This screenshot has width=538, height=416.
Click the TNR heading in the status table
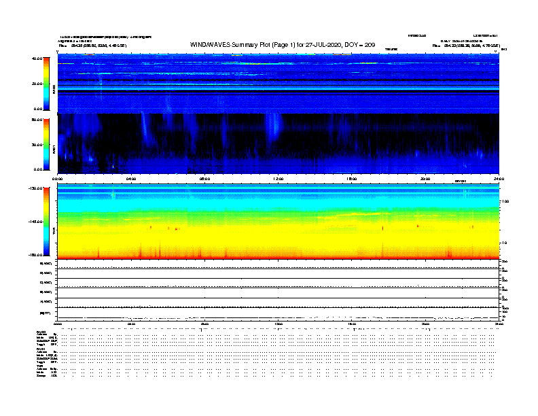(39, 366)
